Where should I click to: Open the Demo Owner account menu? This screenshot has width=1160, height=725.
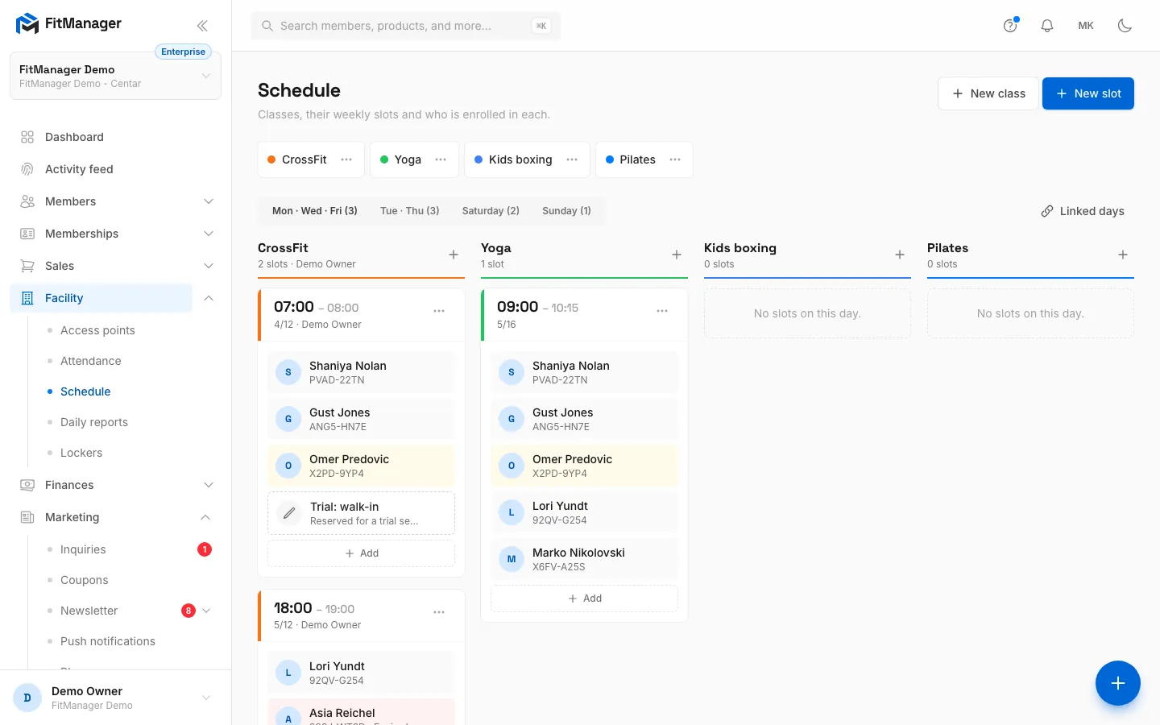(x=115, y=698)
